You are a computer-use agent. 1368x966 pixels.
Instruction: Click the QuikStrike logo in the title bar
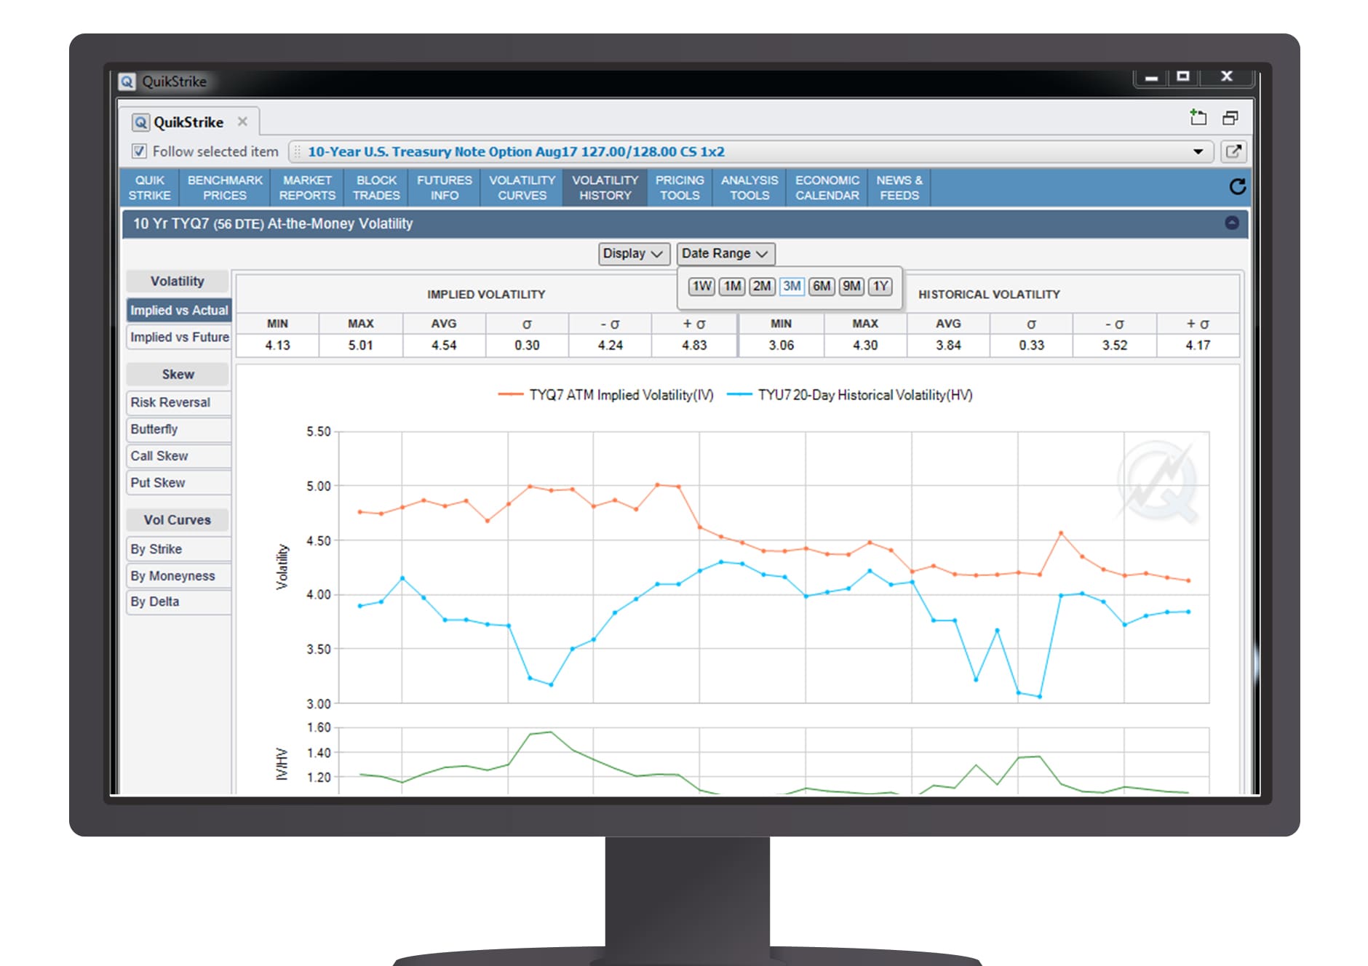127,81
